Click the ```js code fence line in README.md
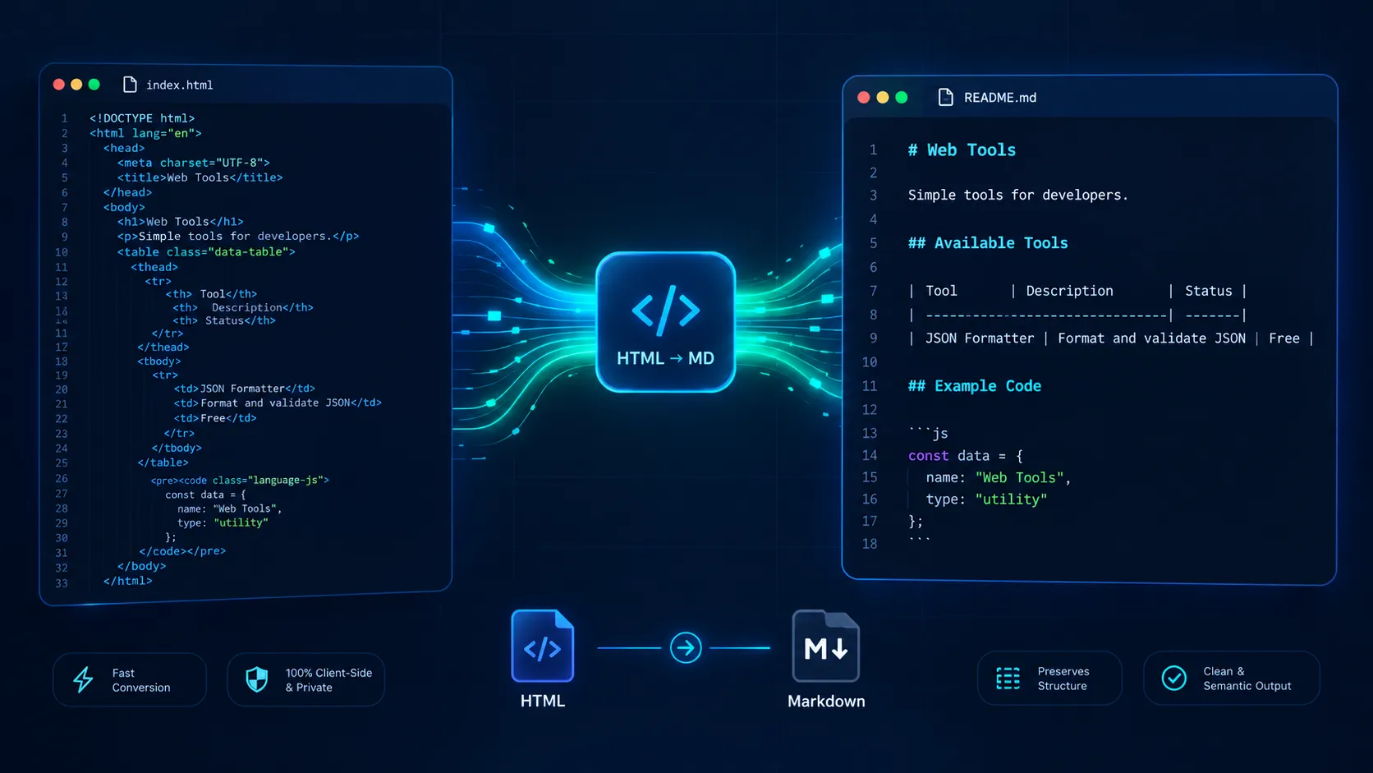The height and width of the screenshot is (773, 1373). (928, 432)
